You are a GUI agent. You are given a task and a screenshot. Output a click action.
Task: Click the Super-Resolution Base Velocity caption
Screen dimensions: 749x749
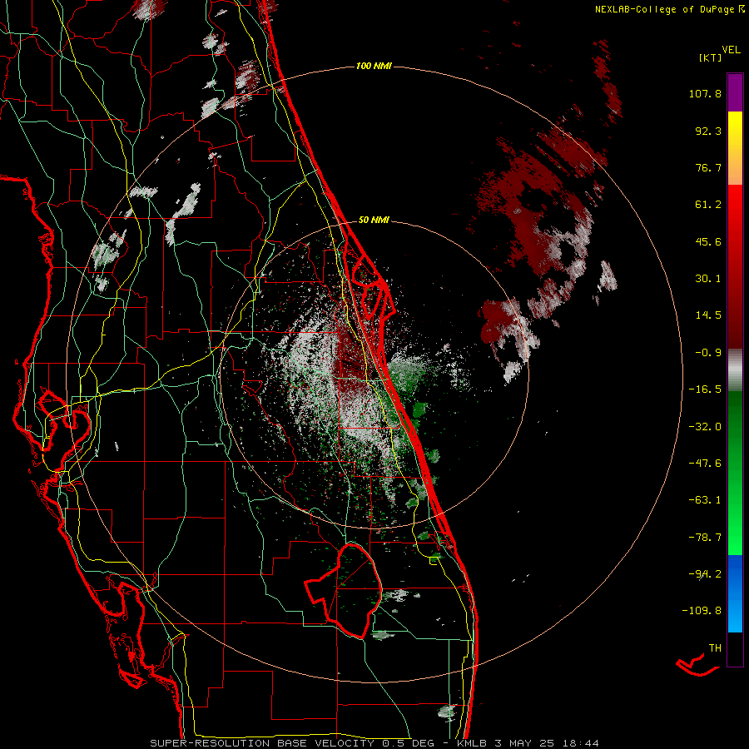(x=374, y=743)
